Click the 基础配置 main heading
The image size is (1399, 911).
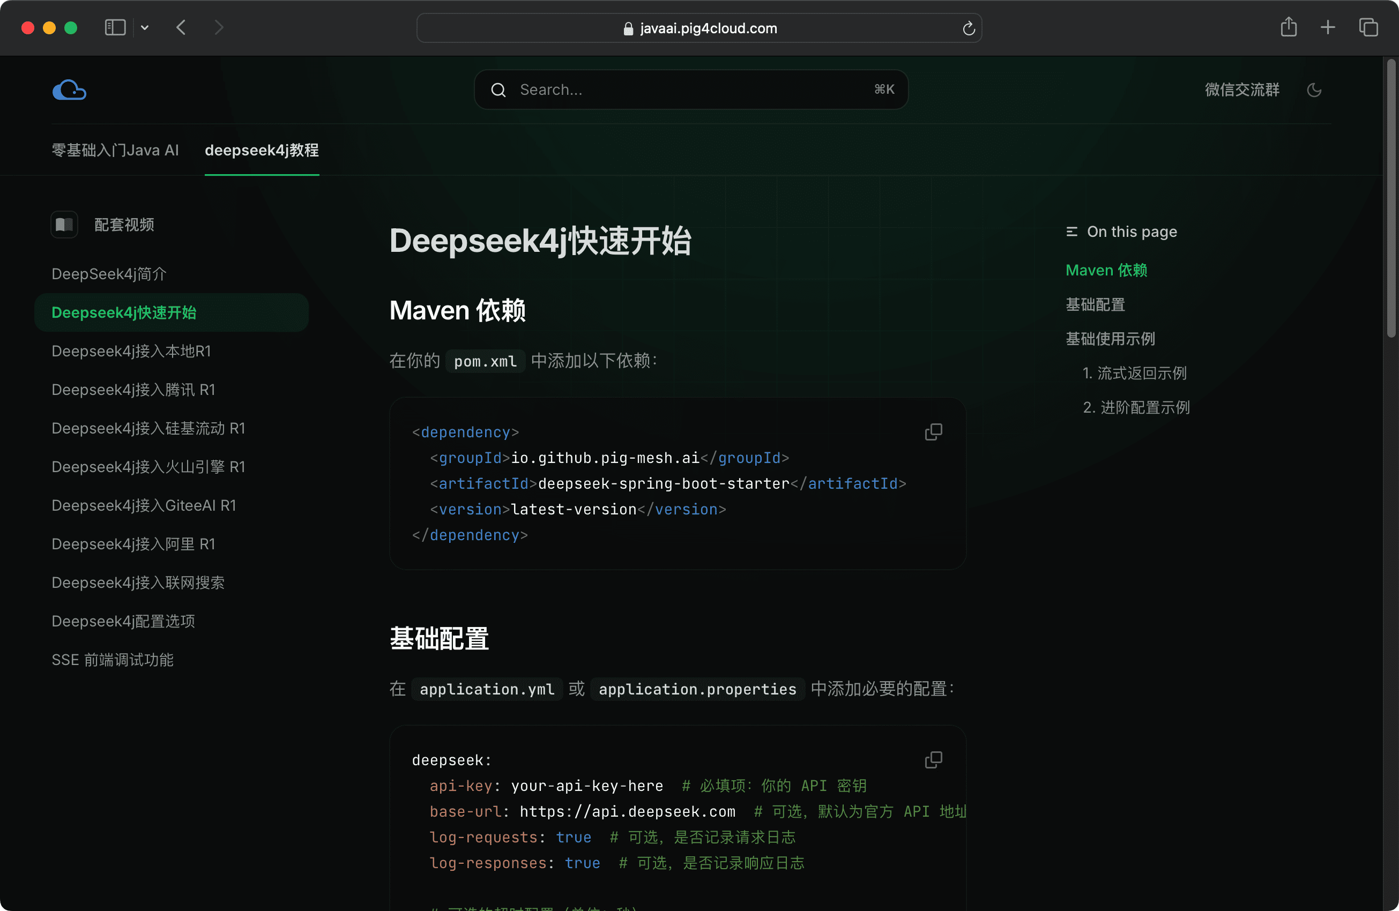tap(439, 638)
